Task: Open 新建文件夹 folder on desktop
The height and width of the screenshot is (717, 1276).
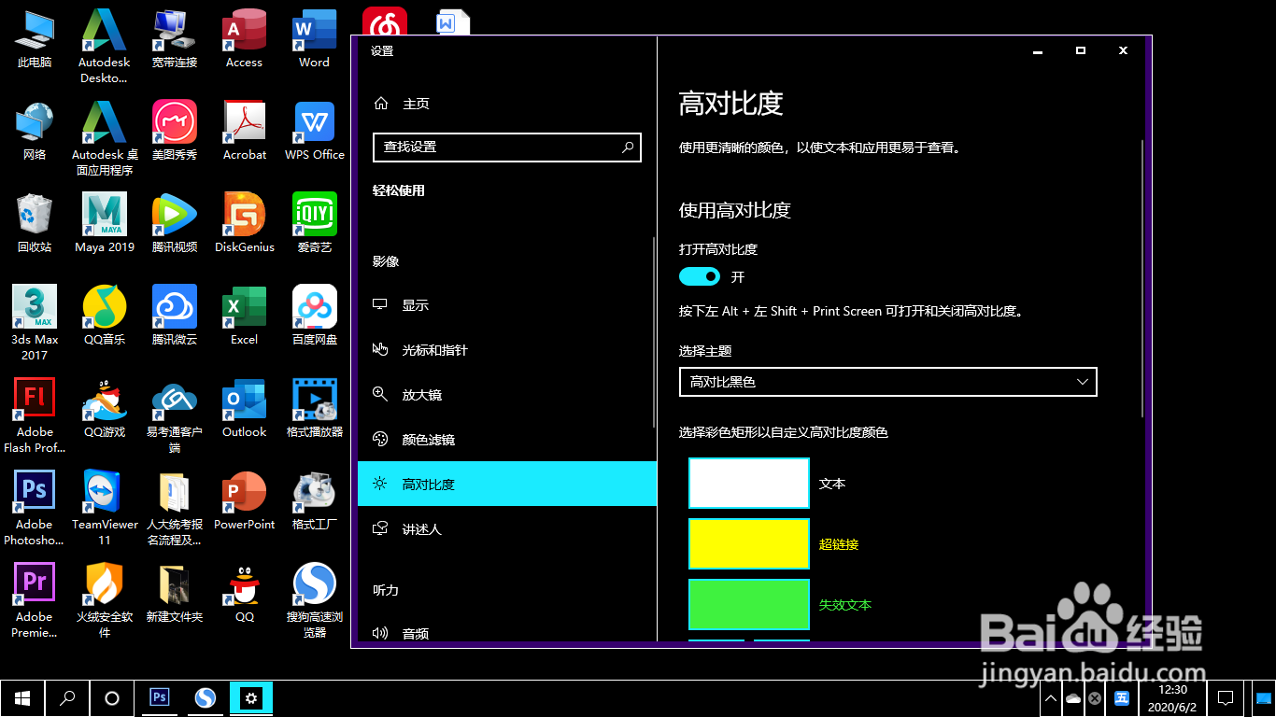Action: coord(175,593)
